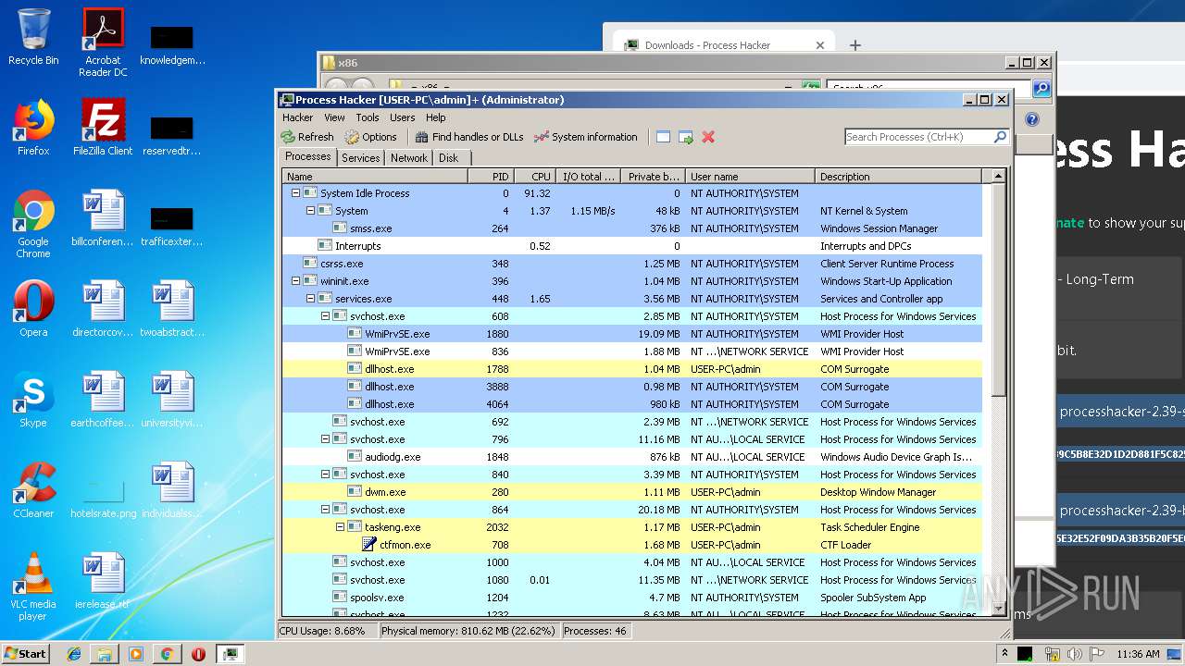1185x666 pixels.
Task: Click Opera icon in the taskbar
Action: coord(198,654)
